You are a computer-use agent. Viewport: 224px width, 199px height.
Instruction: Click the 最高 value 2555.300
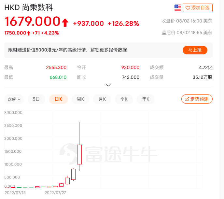pos(56,67)
